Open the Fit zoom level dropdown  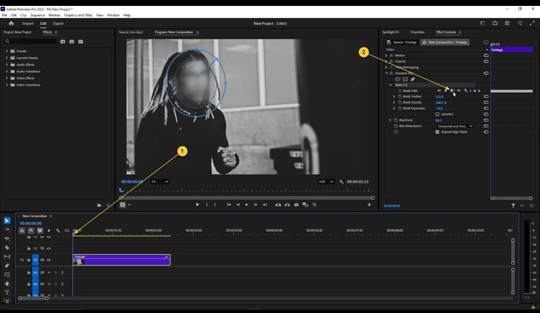pyautogui.click(x=160, y=181)
